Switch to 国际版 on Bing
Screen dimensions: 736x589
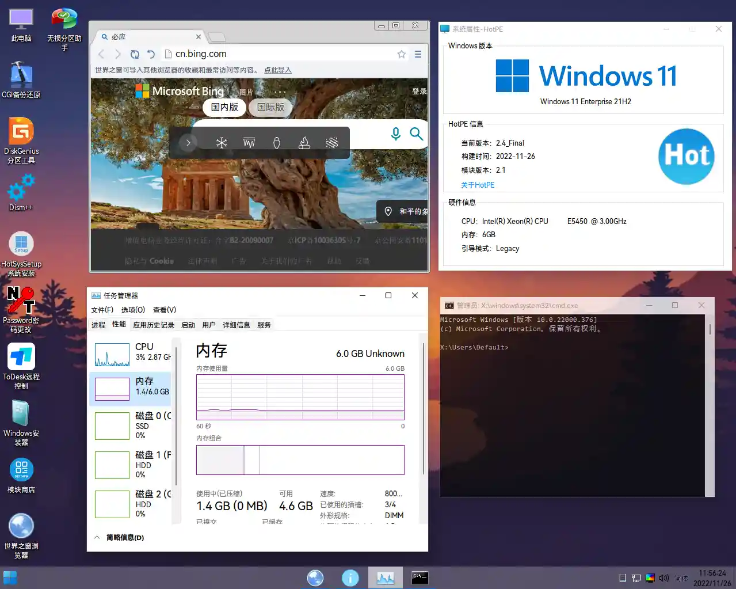pyautogui.click(x=270, y=107)
